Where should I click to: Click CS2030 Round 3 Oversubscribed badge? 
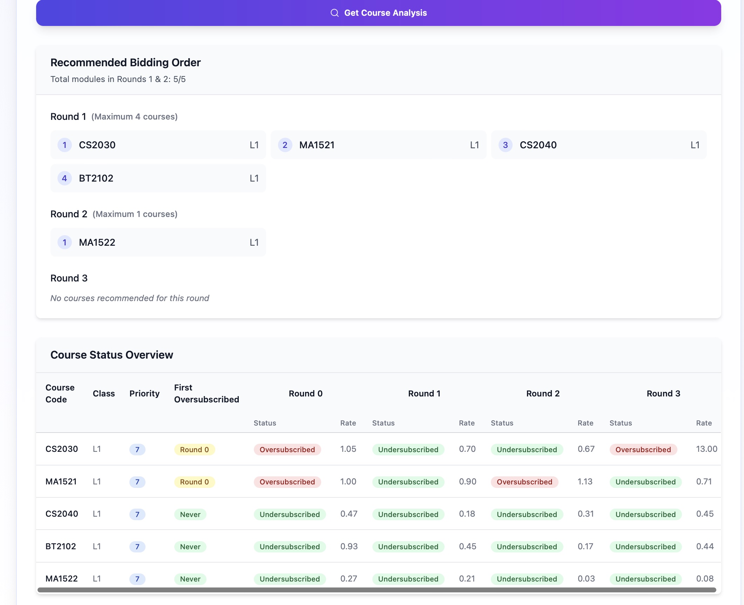(x=643, y=449)
